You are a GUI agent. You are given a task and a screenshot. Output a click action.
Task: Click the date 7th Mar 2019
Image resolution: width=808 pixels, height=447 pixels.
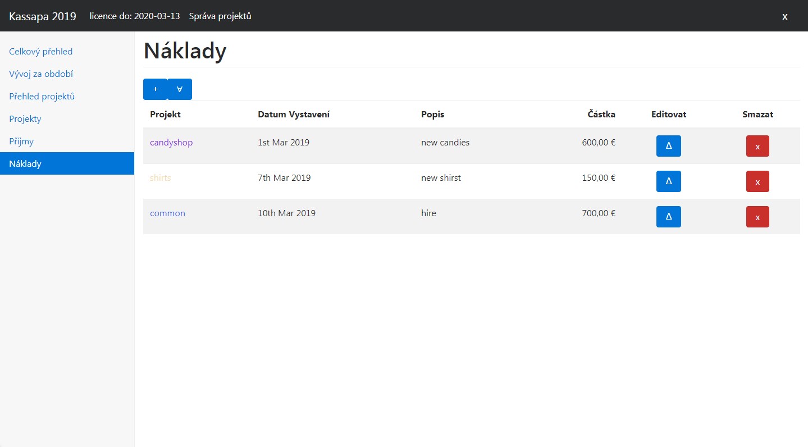[x=284, y=178]
